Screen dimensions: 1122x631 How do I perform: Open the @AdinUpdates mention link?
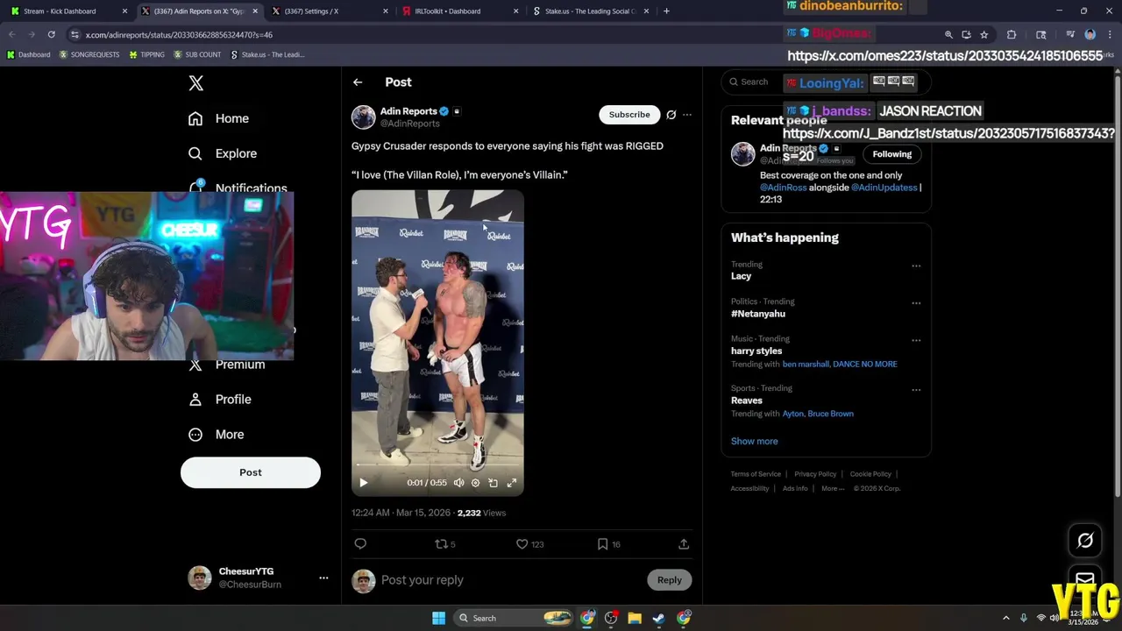[x=884, y=188]
